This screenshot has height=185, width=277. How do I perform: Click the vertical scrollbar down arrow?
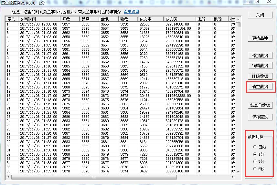tap(238, 171)
